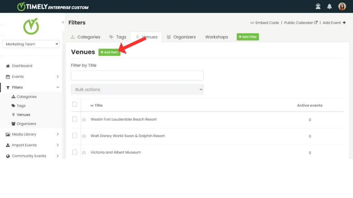
Task: Click the Active events column header
Action: [x=310, y=105]
